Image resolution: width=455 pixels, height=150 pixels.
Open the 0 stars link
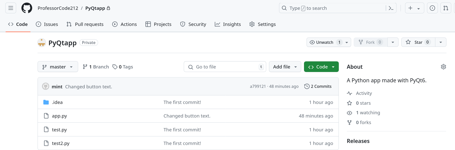point(359,103)
